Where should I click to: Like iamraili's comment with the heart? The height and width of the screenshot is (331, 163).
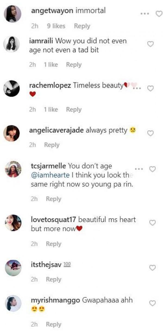(x=150, y=44)
